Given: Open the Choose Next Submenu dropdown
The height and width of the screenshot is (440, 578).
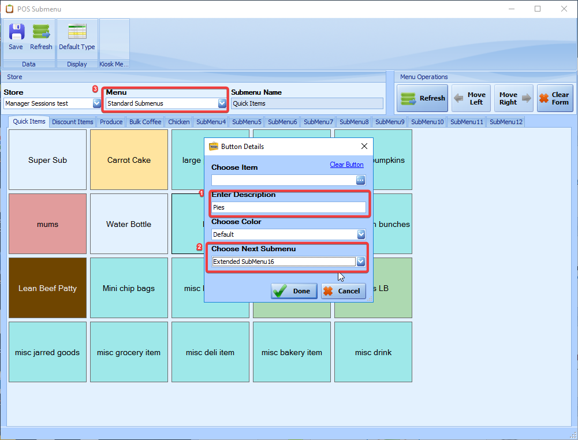Looking at the screenshot, I should (361, 262).
